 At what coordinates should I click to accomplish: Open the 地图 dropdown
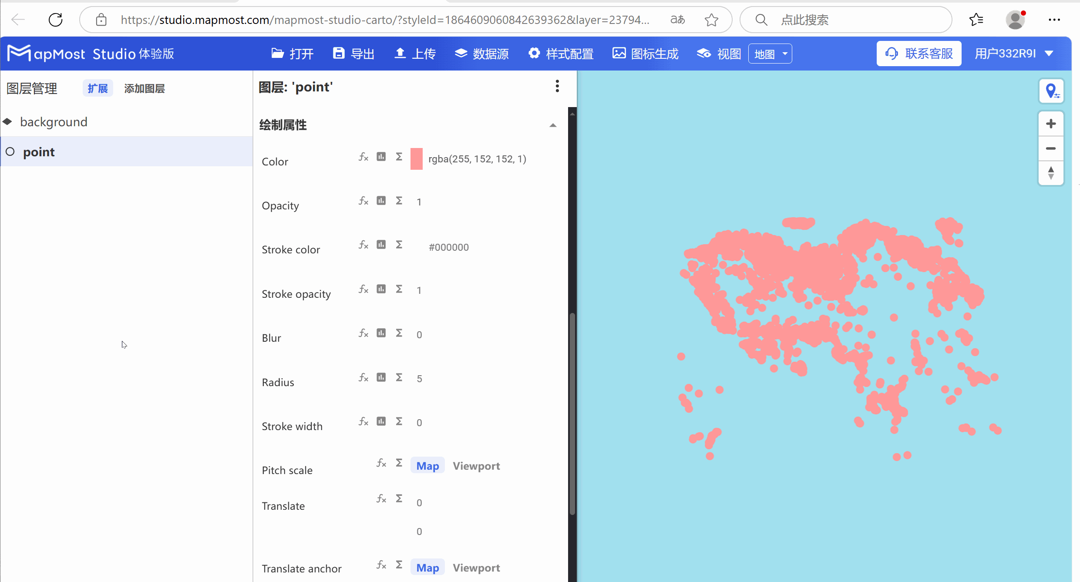point(770,53)
